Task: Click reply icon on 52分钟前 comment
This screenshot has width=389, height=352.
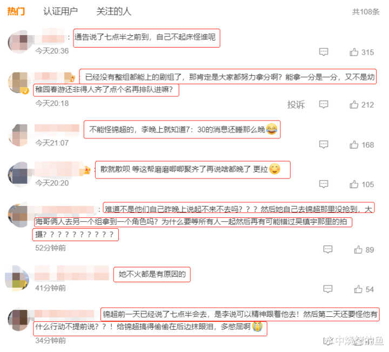Action: (x=328, y=250)
